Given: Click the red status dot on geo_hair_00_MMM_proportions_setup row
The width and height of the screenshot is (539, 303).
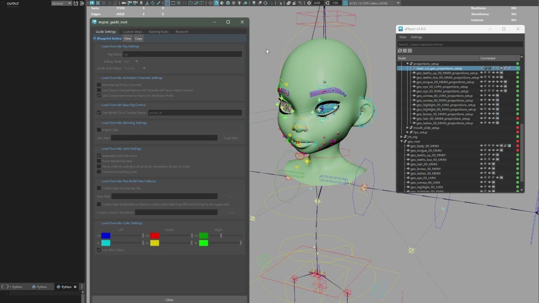Looking at the screenshot, I should 517,119.
